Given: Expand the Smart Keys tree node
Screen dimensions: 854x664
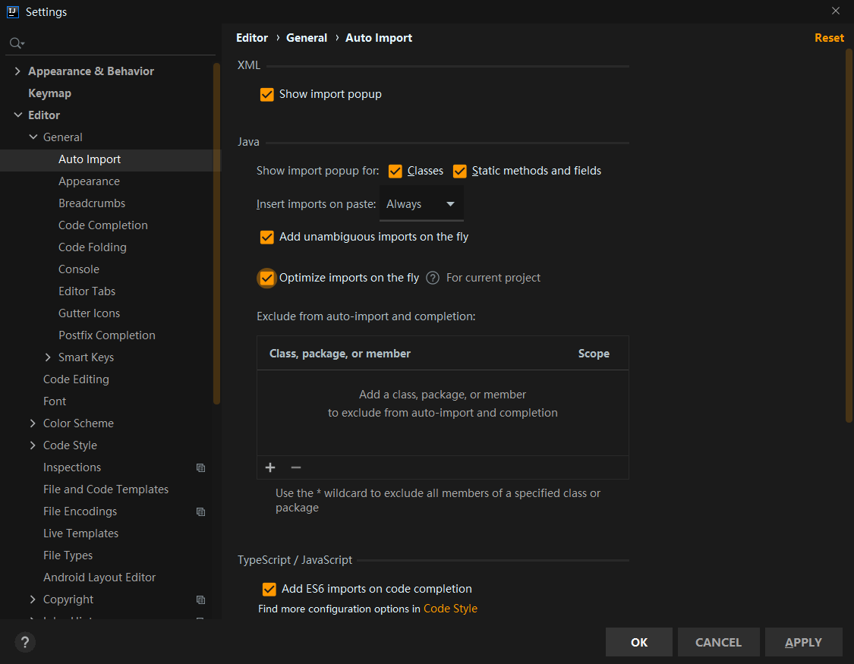Looking at the screenshot, I should [x=49, y=357].
